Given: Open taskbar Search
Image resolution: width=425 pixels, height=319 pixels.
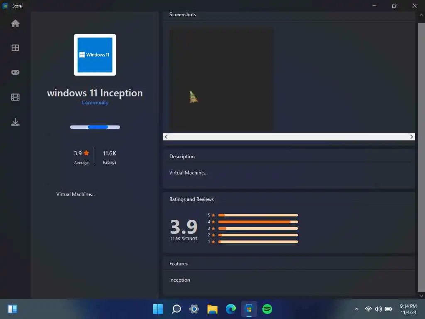Looking at the screenshot, I should point(176,309).
